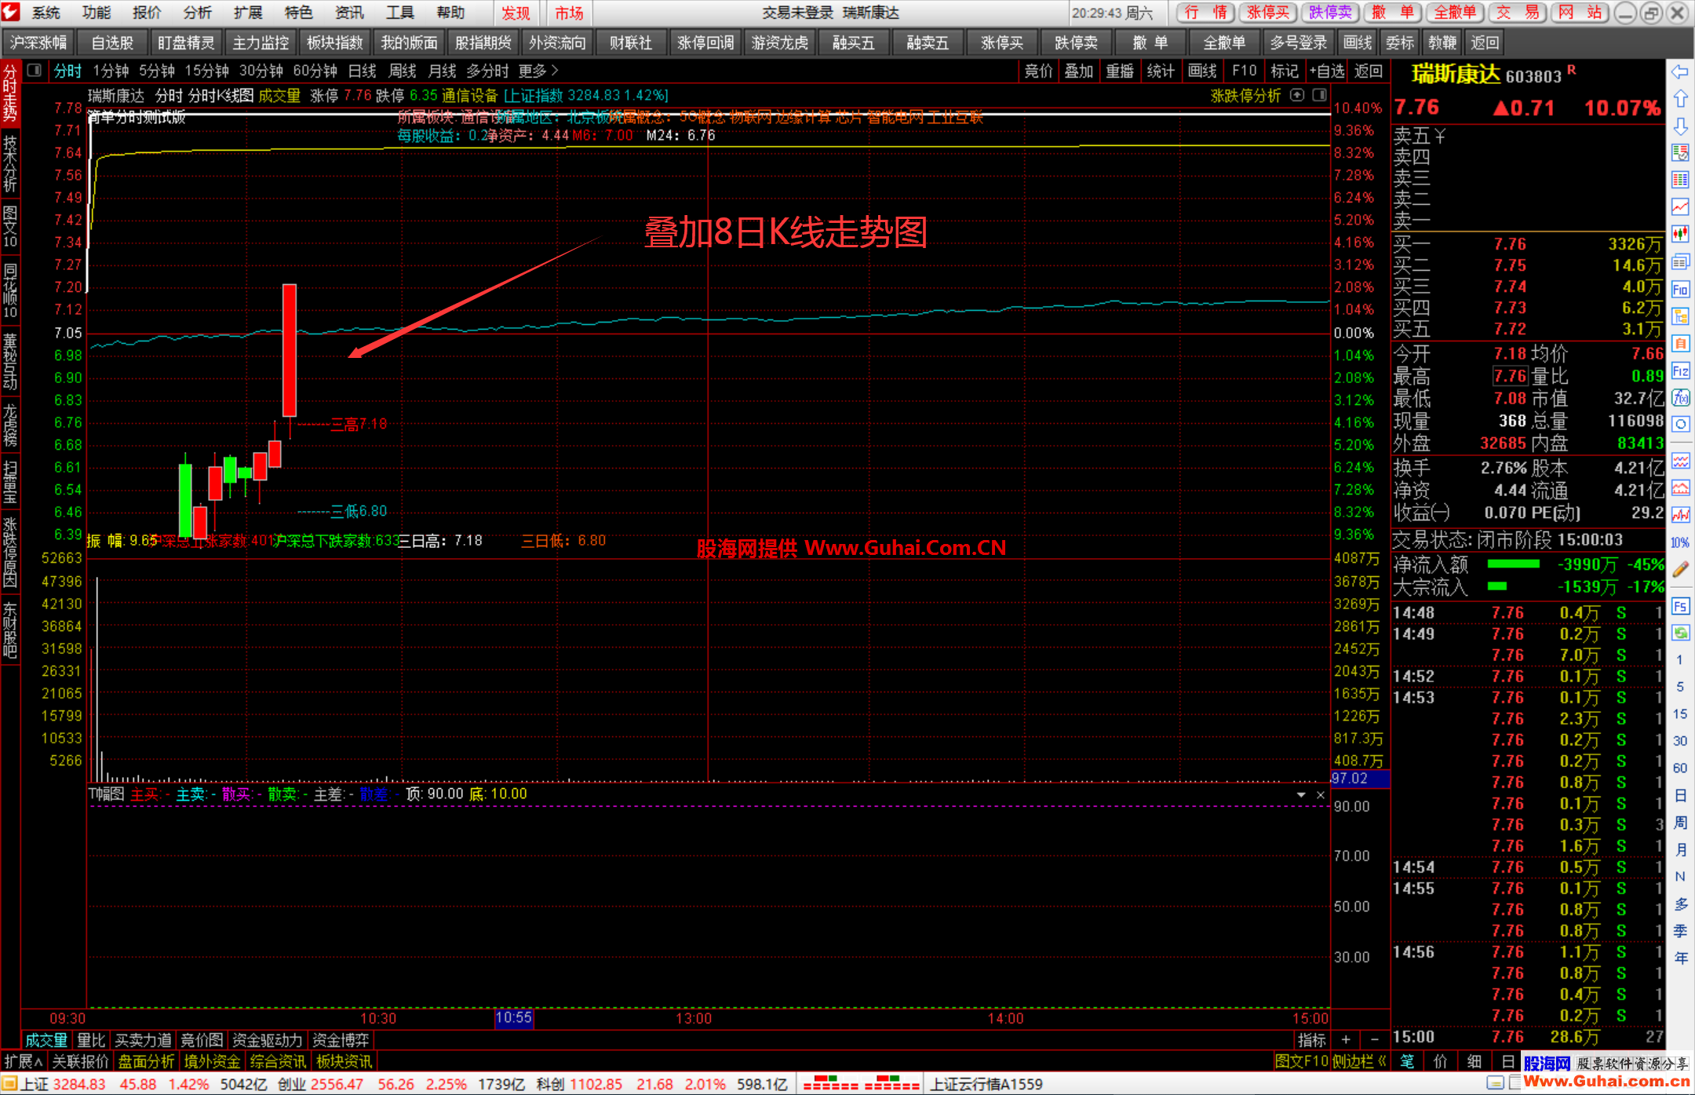Switch to the 日线 period tab

[x=363, y=71]
